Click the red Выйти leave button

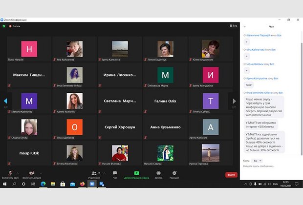231,175
